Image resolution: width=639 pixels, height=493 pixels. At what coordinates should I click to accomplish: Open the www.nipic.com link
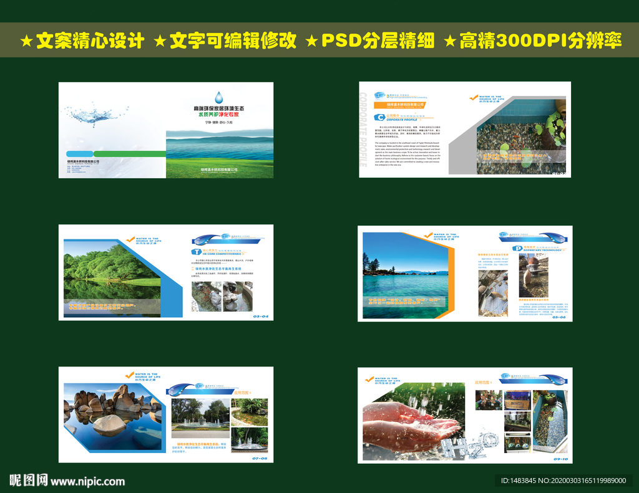(x=87, y=482)
